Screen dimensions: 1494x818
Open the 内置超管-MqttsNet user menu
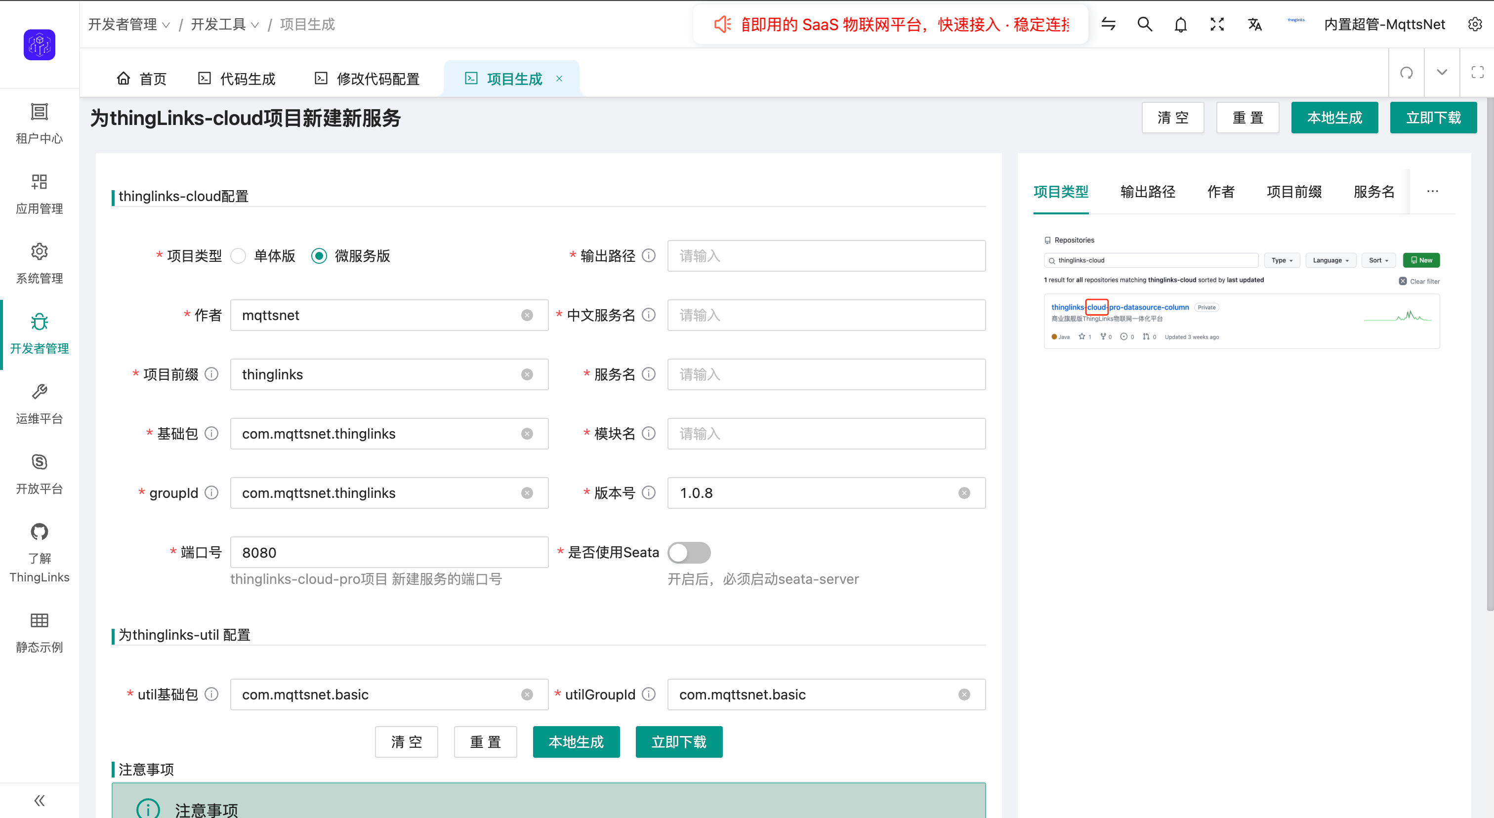pos(1384,24)
